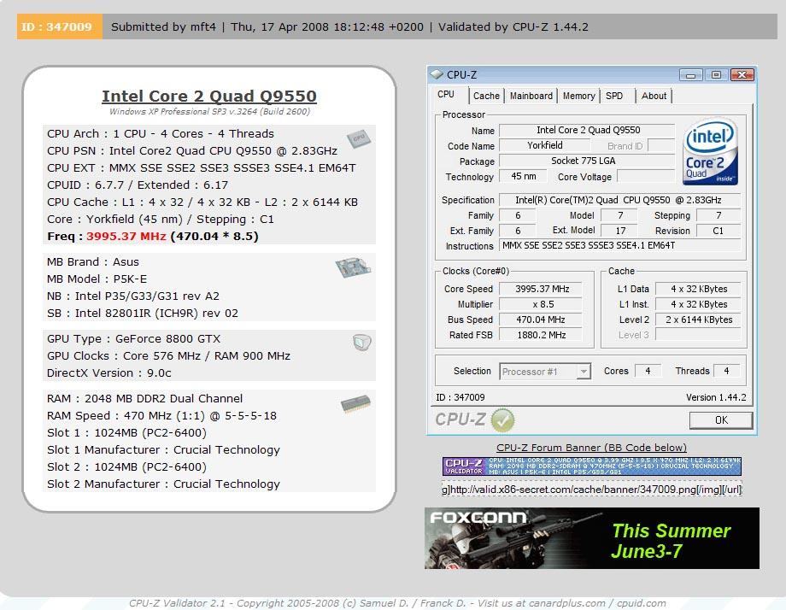Click the Cores count field

pyautogui.click(x=648, y=371)
